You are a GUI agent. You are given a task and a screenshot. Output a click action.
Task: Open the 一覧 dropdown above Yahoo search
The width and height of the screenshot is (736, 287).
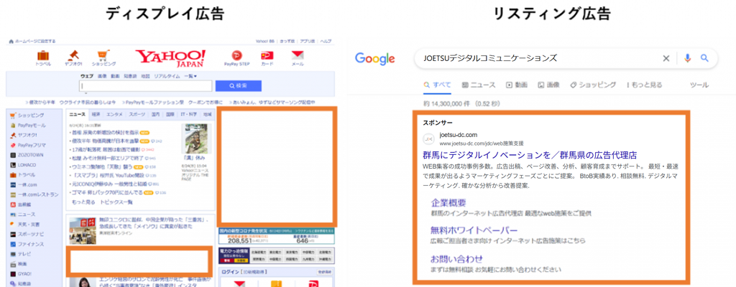[190, 76]
